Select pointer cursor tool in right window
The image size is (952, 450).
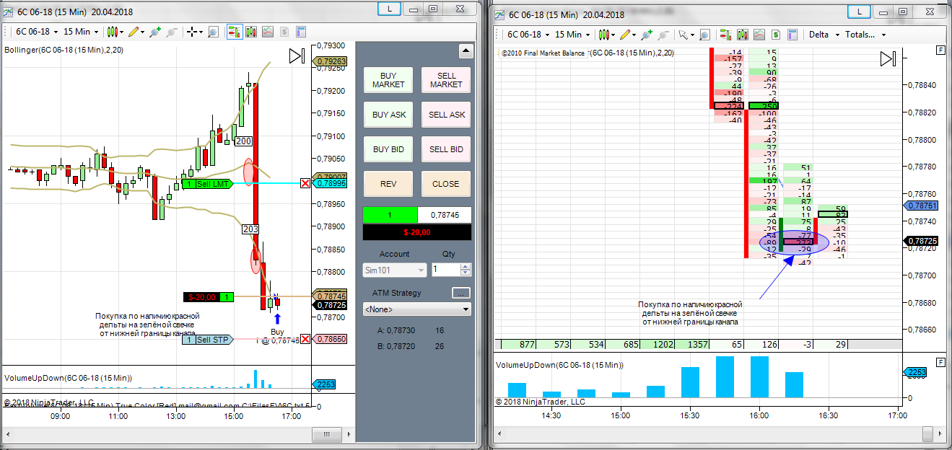686,34
